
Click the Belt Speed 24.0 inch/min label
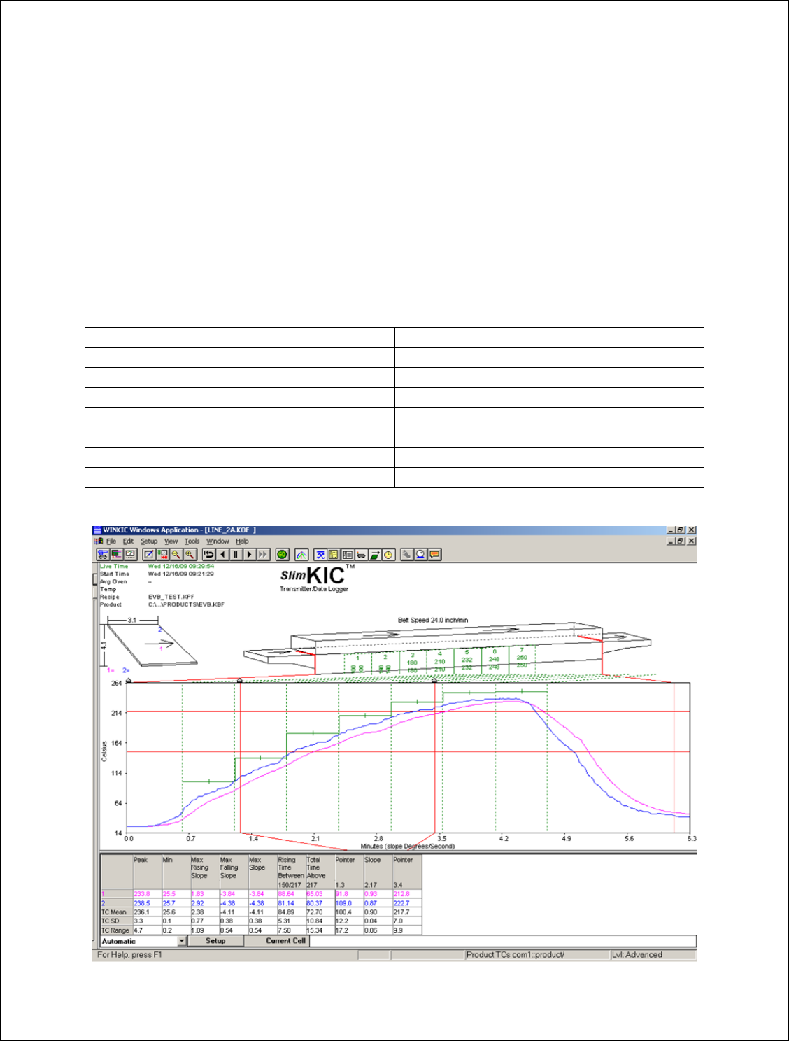pos(433,621)
